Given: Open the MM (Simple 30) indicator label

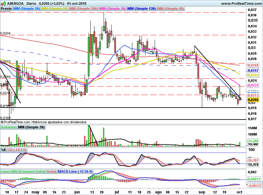Looking at the screenshot, I should click(112, 9).
